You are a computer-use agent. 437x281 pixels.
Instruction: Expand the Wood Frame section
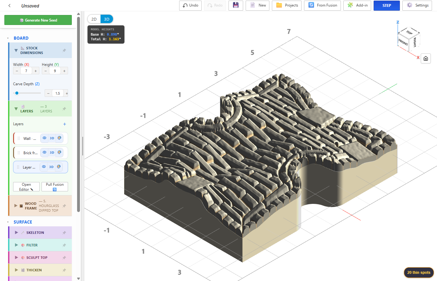16,206
